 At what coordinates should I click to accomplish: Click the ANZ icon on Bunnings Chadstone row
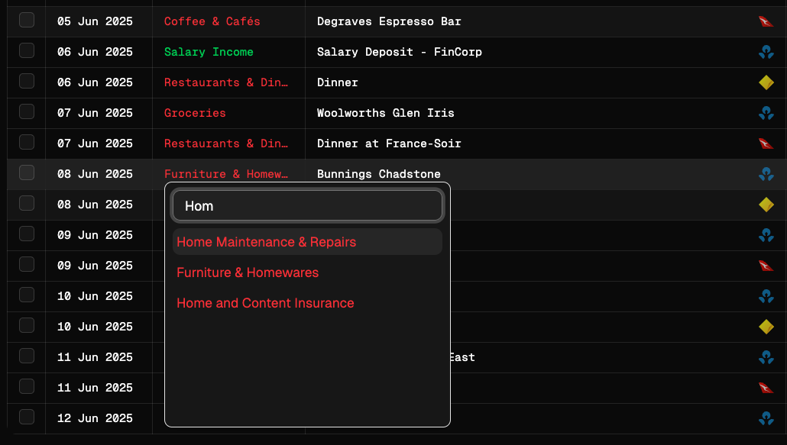(766, 174)
